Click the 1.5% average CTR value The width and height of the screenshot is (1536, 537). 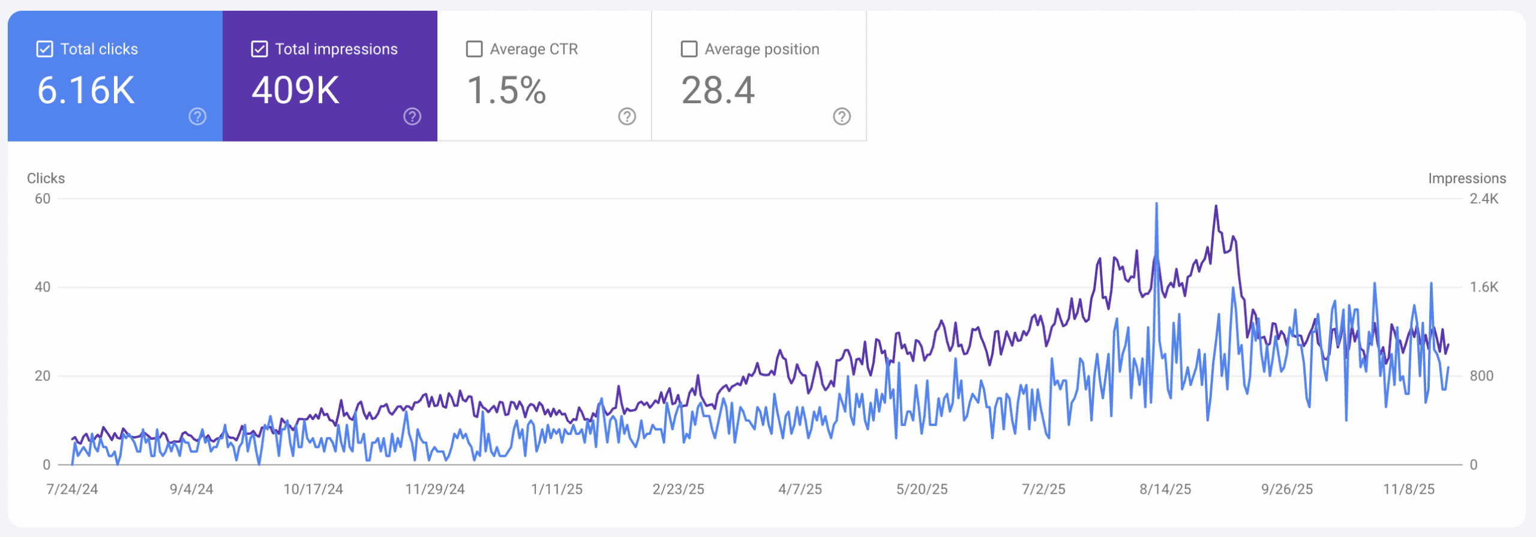(506, 91)
